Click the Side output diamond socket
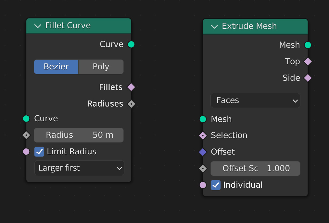329x223 pixels. coord(308,78)
